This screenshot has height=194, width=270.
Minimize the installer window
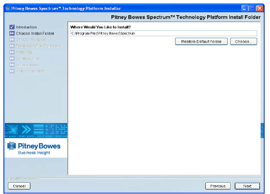244,8
